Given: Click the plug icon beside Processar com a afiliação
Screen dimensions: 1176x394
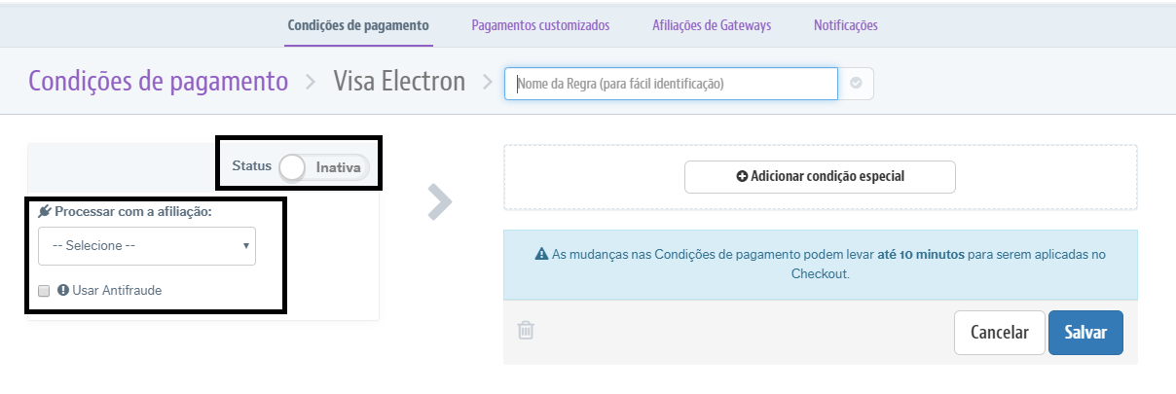Looking at the screenshot, I should click(x=45, y=211).
